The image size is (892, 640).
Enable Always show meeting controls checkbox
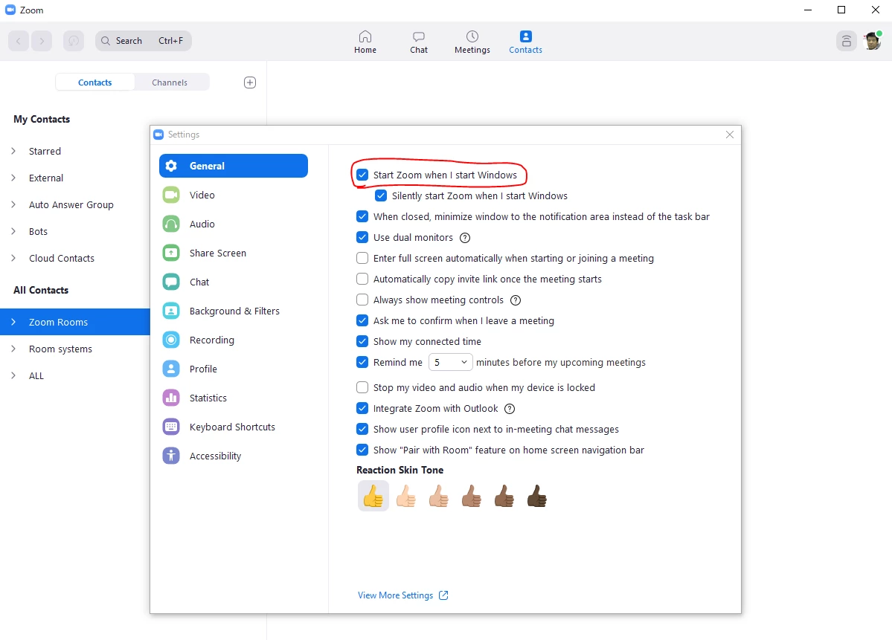pos(362,300)
